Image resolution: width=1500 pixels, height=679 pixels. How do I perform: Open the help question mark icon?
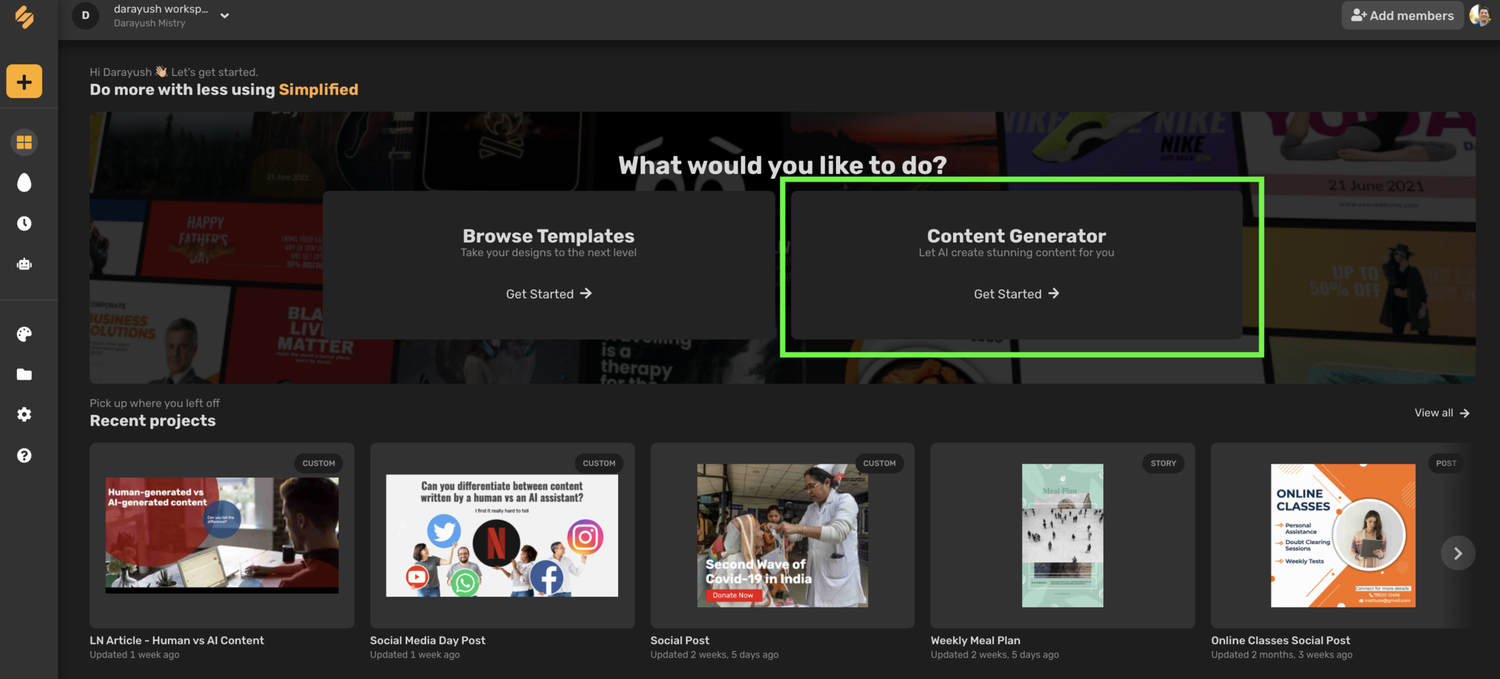click(x=24, y=455)
